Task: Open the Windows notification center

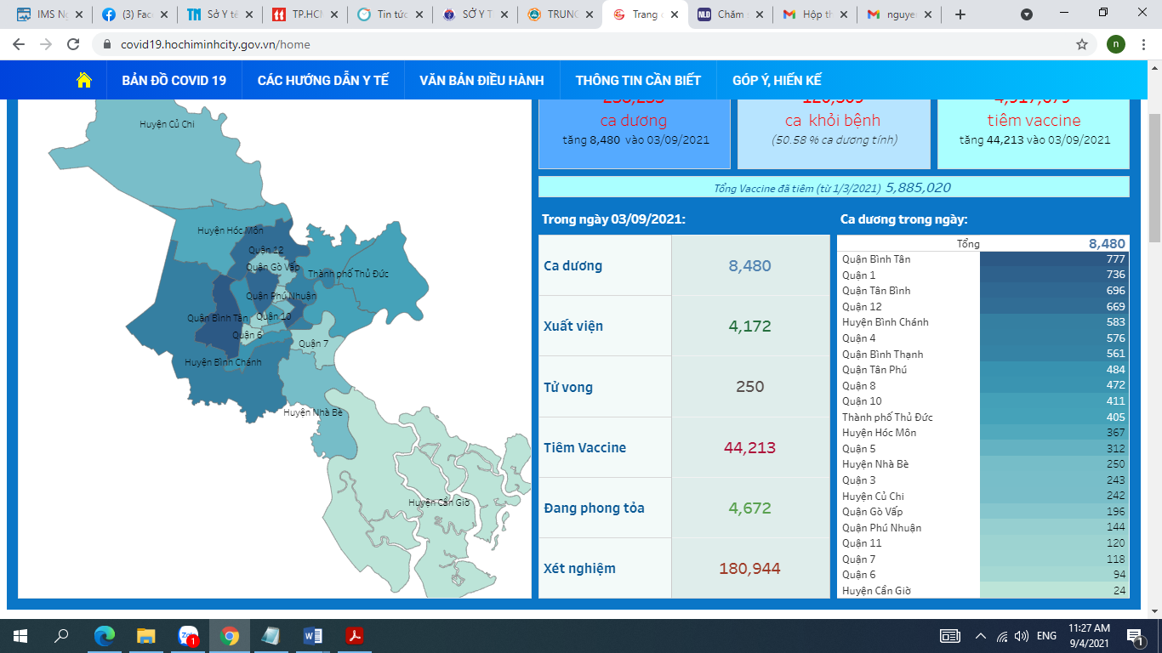Action: pyautogui.click(x=1134, y=636)
